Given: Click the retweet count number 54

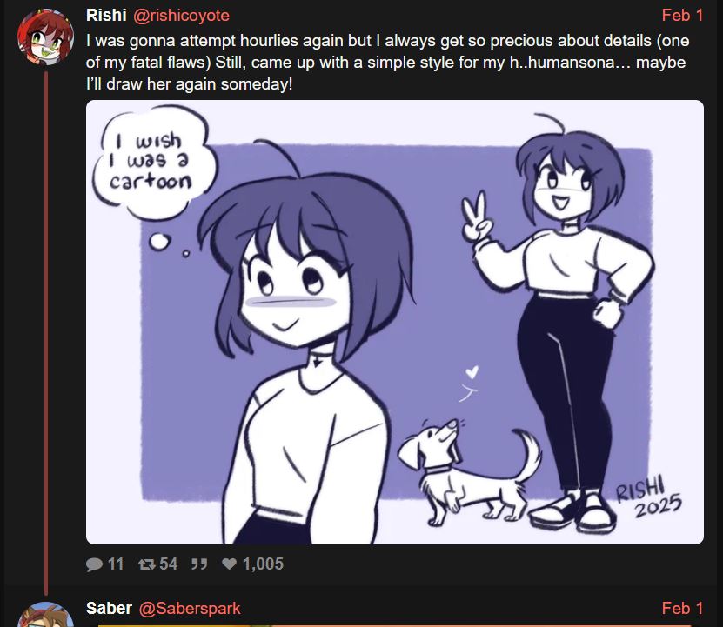Looking at the screenshot, I should pos(168,564).
